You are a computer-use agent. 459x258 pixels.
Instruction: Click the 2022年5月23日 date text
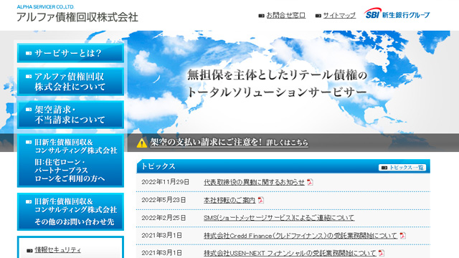(x=164, y=200)
